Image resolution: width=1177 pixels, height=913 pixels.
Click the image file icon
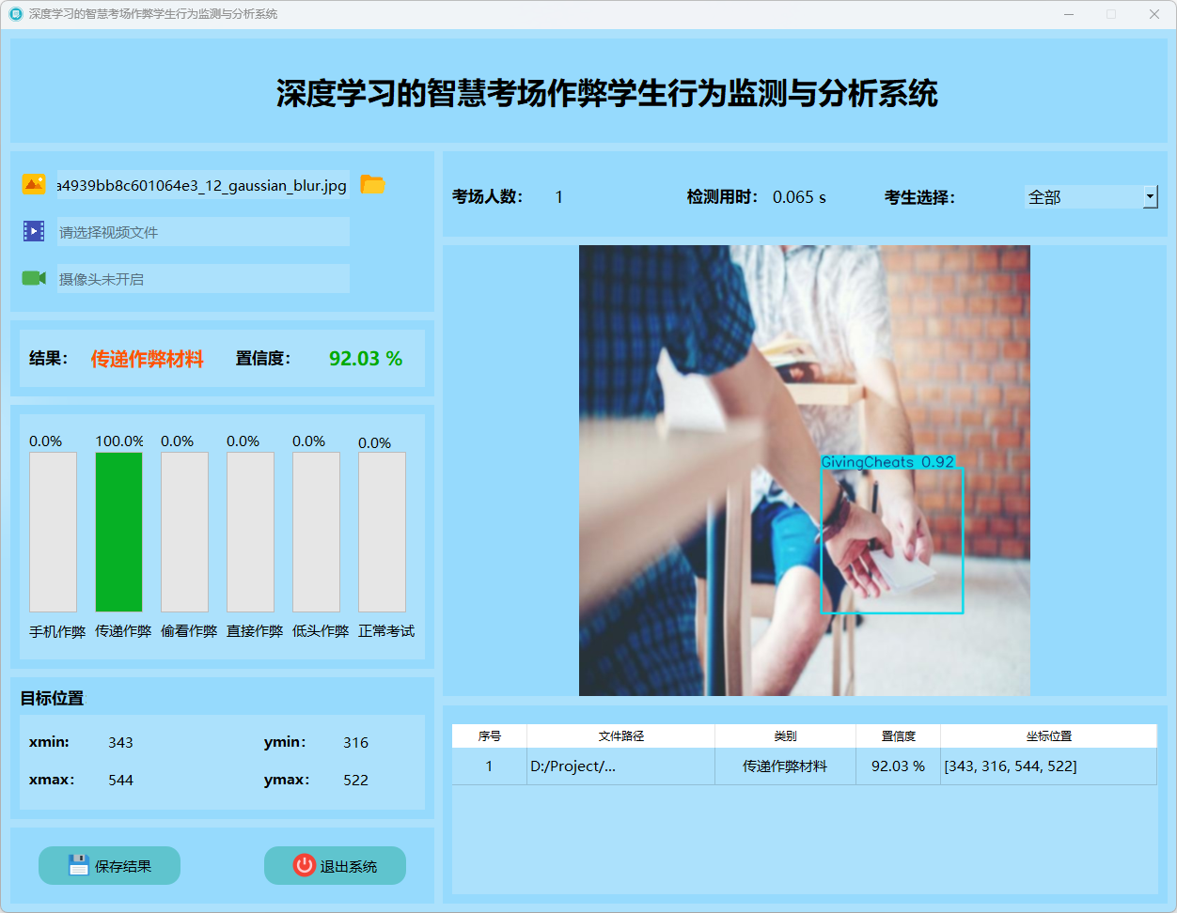pyautogui.click(x=34, y=185)
